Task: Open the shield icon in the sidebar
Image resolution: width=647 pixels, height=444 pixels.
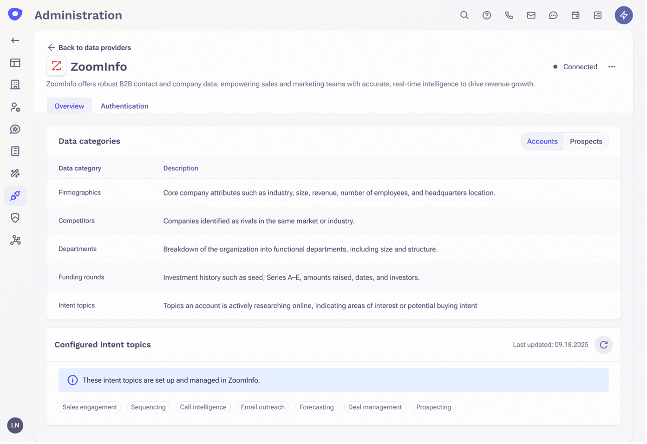Action: click(15, 217)
